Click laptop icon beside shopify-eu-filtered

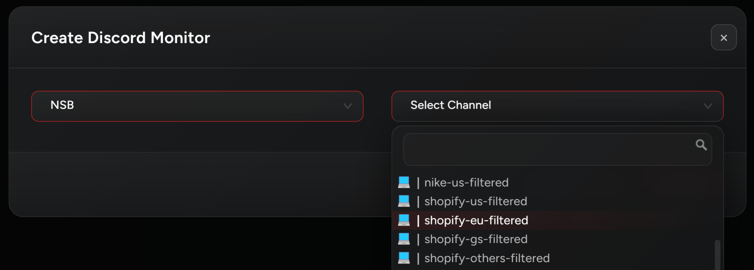point(404,221)
